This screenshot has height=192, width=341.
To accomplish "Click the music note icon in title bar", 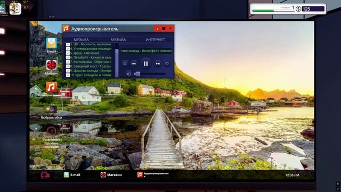I will pyautogui.click(x=66, y=28).
